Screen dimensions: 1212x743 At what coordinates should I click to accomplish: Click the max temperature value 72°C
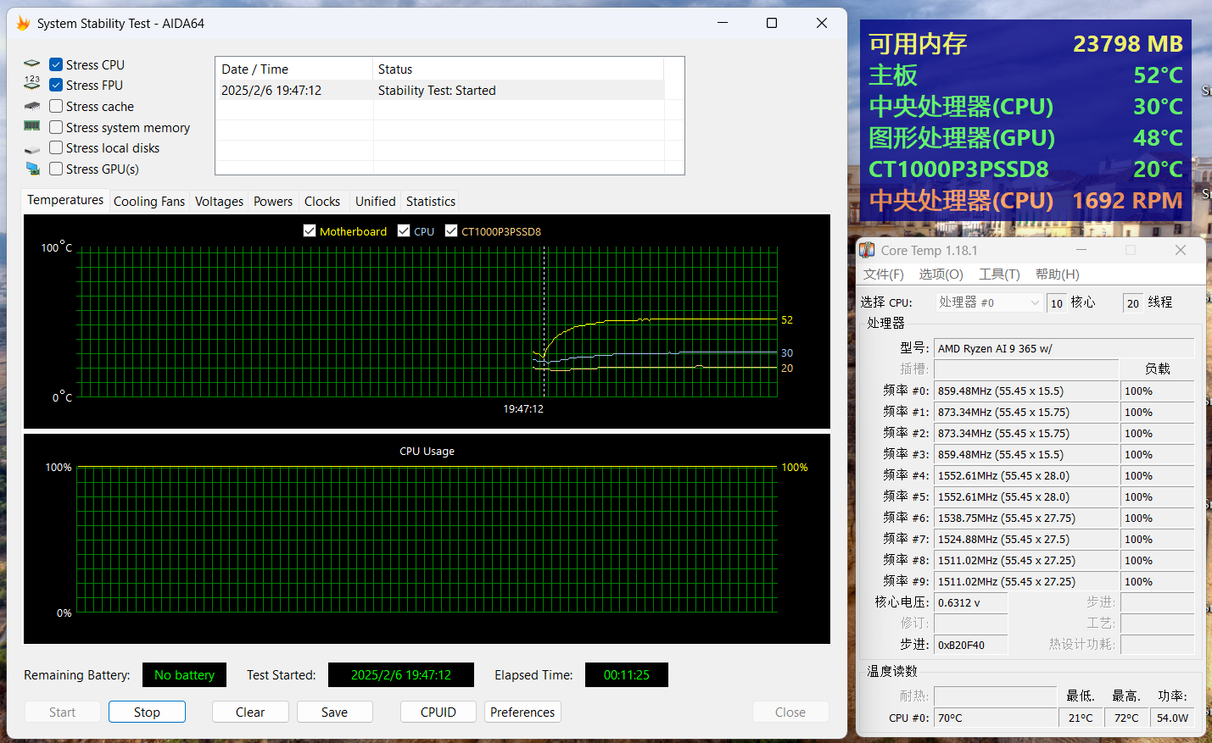click(1126, 718)
